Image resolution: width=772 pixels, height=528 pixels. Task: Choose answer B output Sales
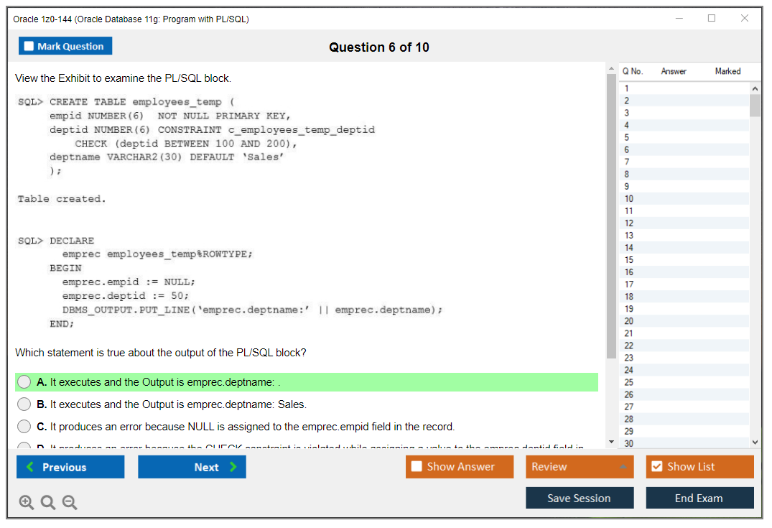coord(24,404)
